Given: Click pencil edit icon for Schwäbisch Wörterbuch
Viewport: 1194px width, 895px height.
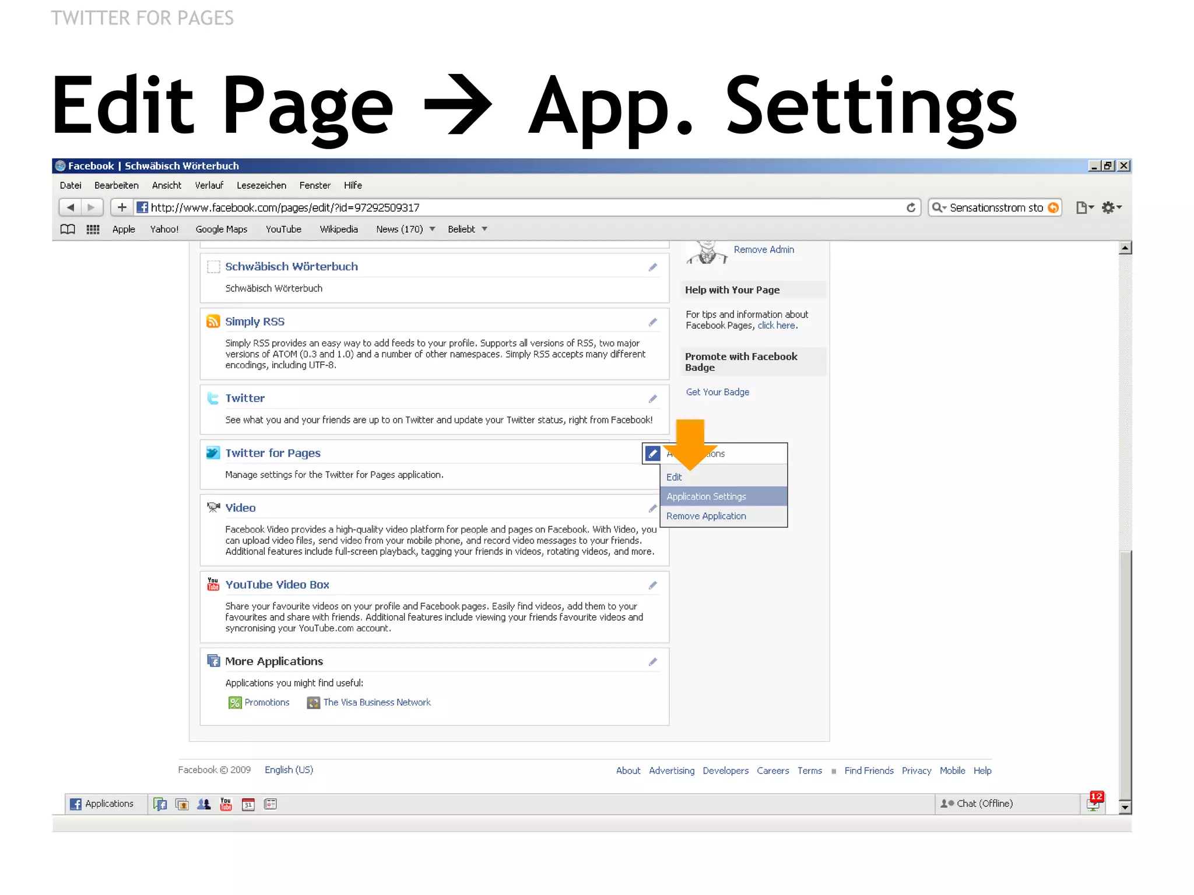Looking at the screenshot, I should (x=653, y=267).
